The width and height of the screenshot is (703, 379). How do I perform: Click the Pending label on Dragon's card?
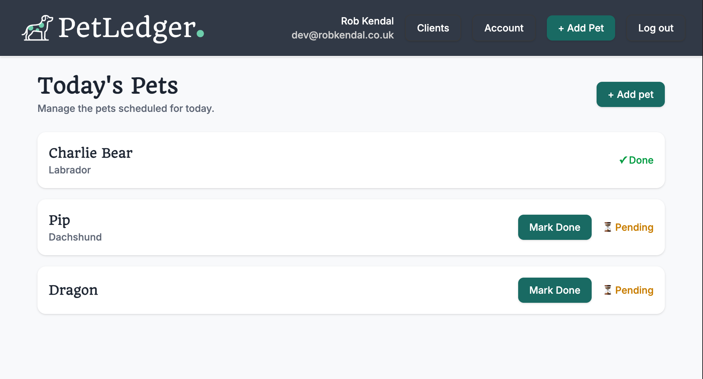[x=634, y=290]
